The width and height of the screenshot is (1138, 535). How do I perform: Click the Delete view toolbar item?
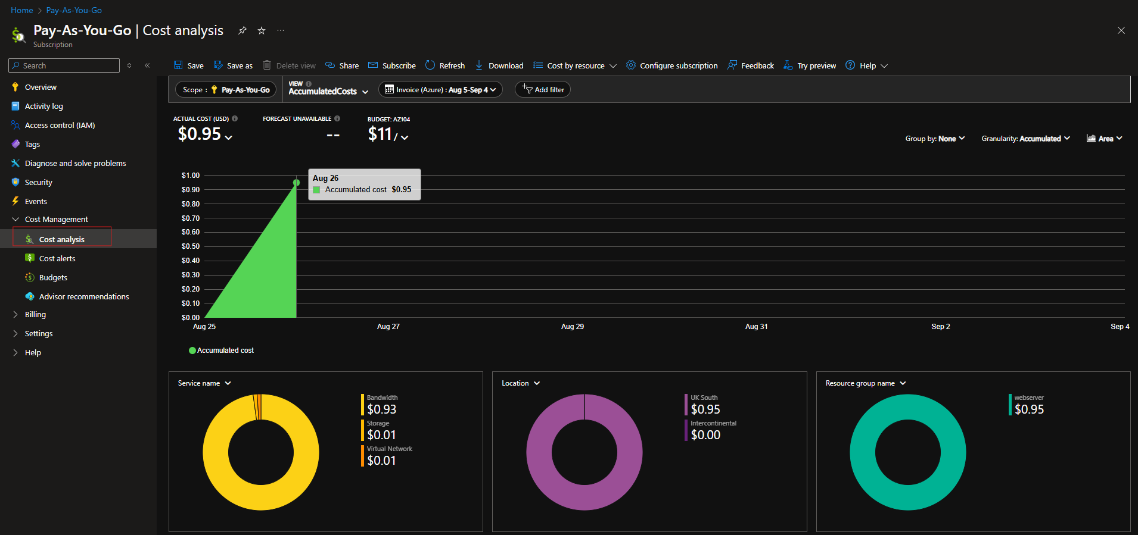pos(289,65)
